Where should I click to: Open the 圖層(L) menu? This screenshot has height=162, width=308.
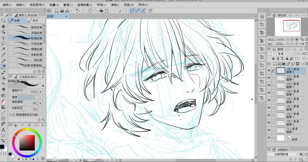click(68, 5)
